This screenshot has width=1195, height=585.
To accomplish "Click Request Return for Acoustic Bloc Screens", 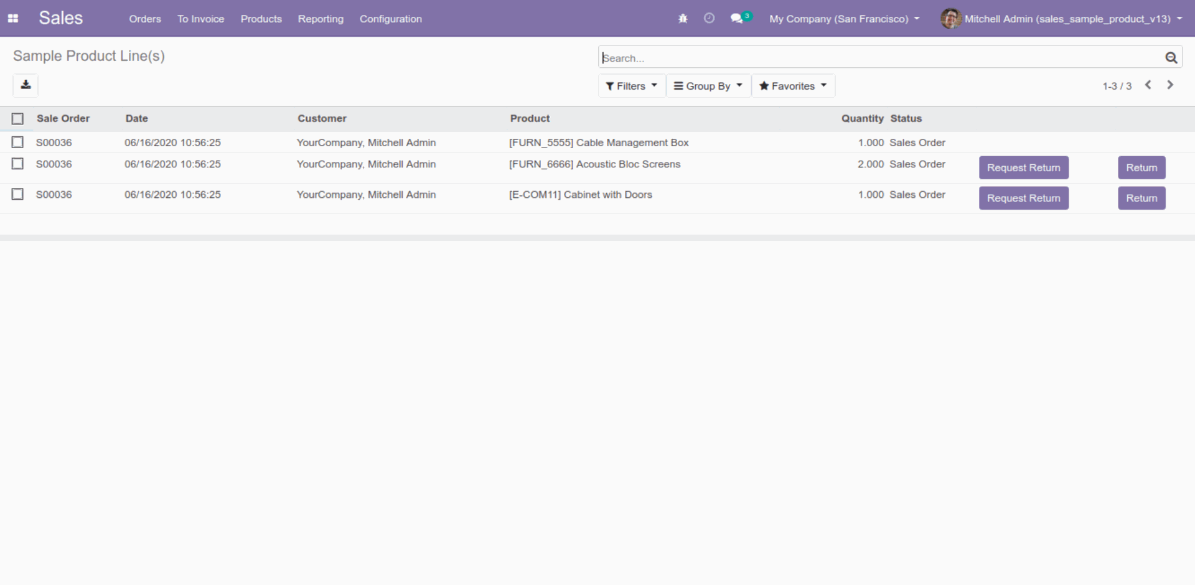I will [x=1023, y=167].
